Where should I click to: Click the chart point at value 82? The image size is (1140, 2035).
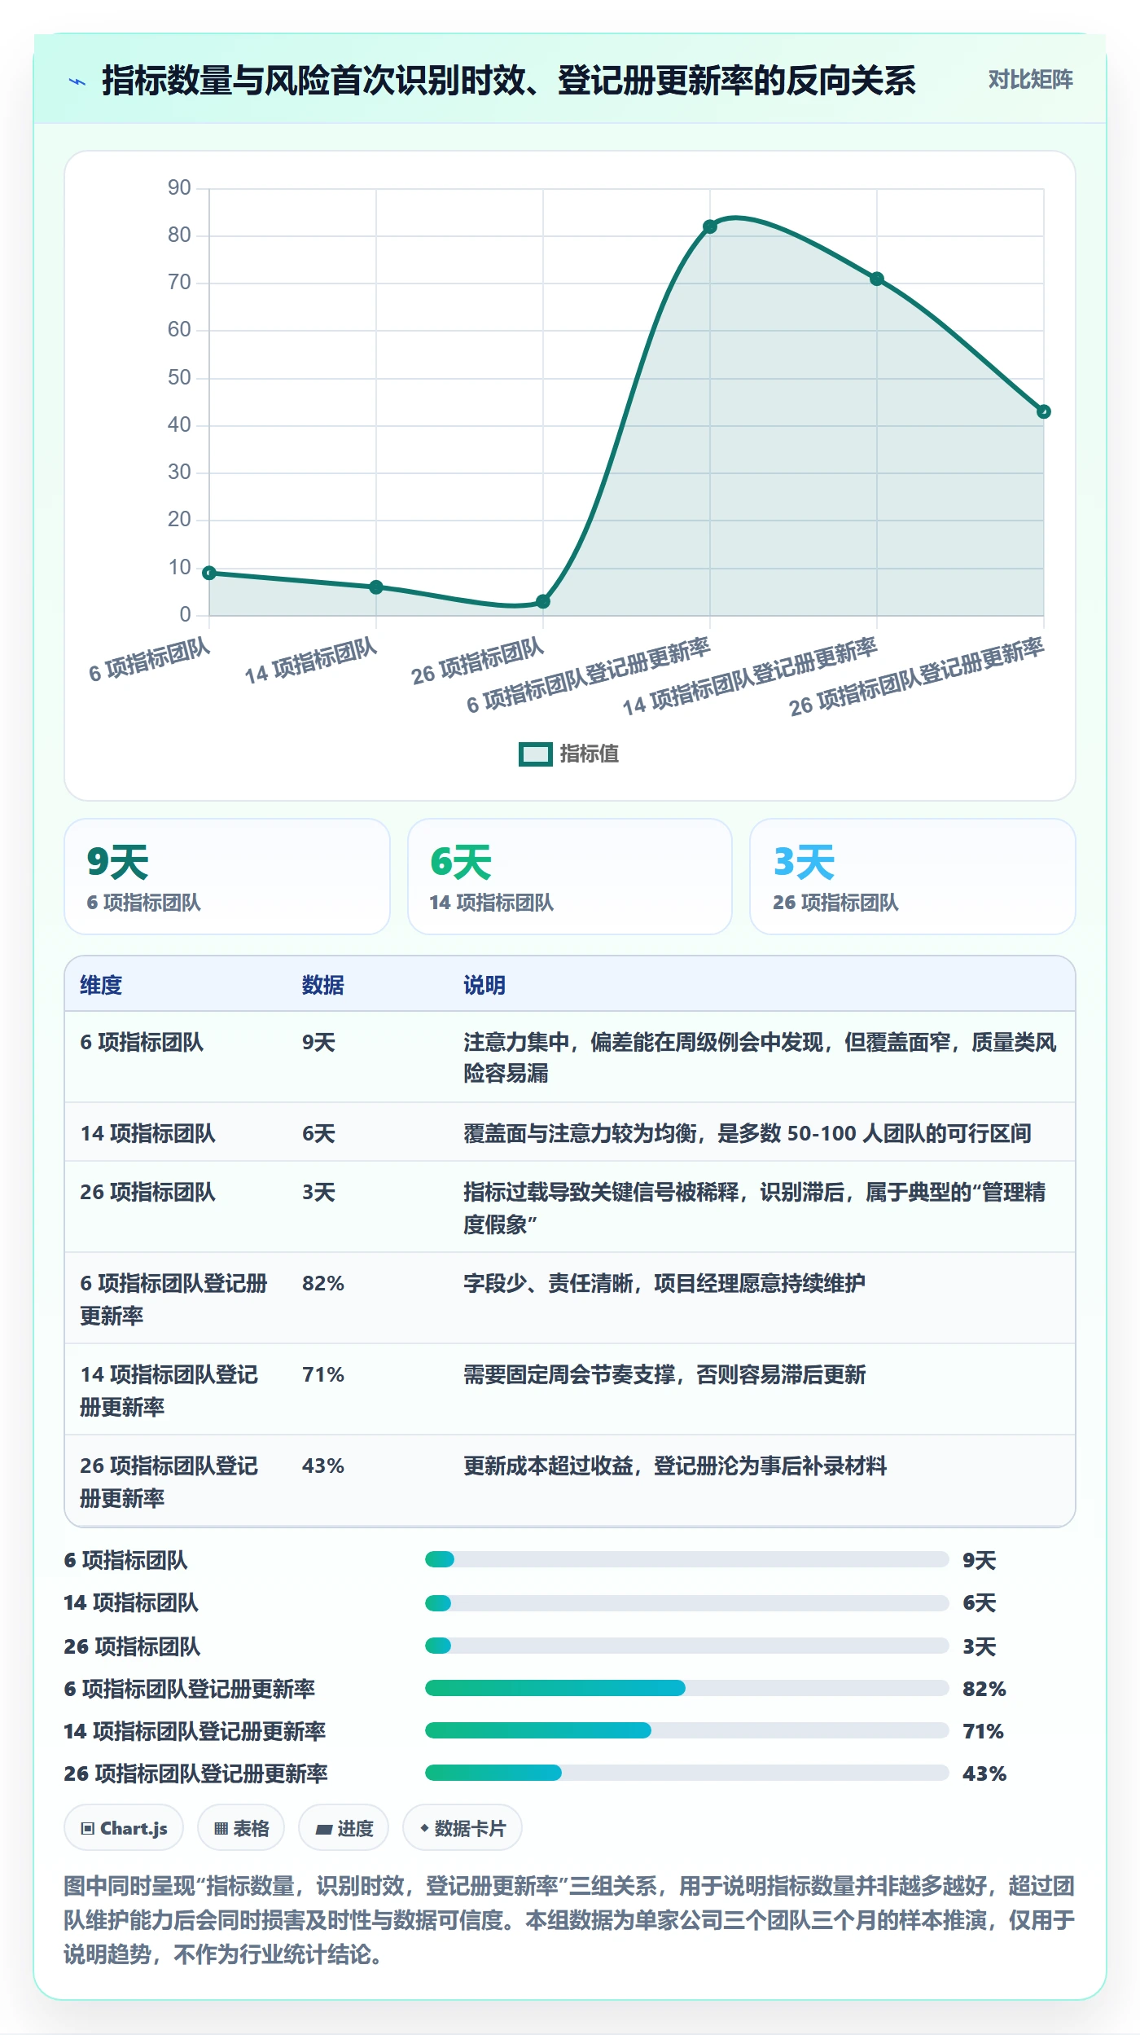(x=710, y=226)
